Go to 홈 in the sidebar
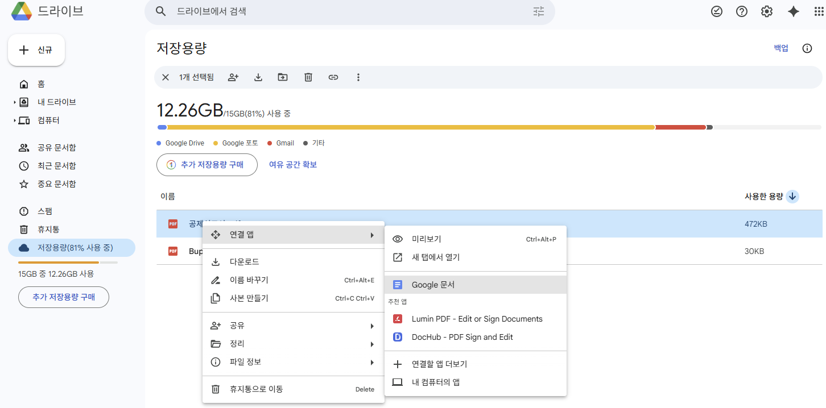 pos(71,84)
